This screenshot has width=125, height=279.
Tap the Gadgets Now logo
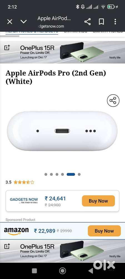24,201
